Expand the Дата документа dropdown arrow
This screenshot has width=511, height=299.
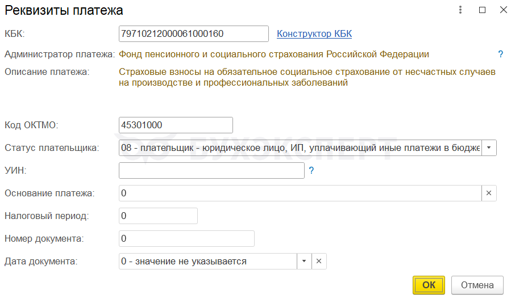coord(304,261)
